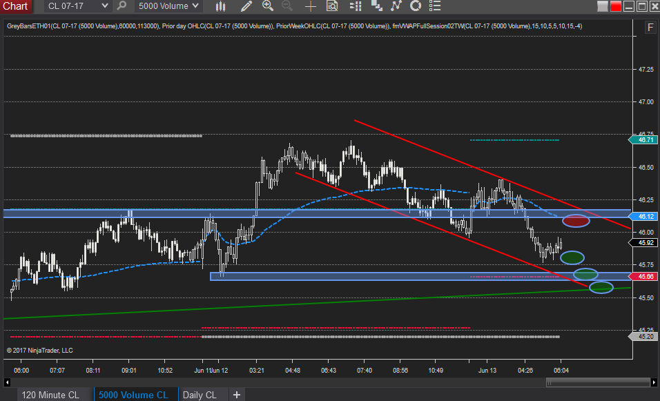Click the instrument search magnifier icon
660x401 pixels.
(x=122, y=6)
